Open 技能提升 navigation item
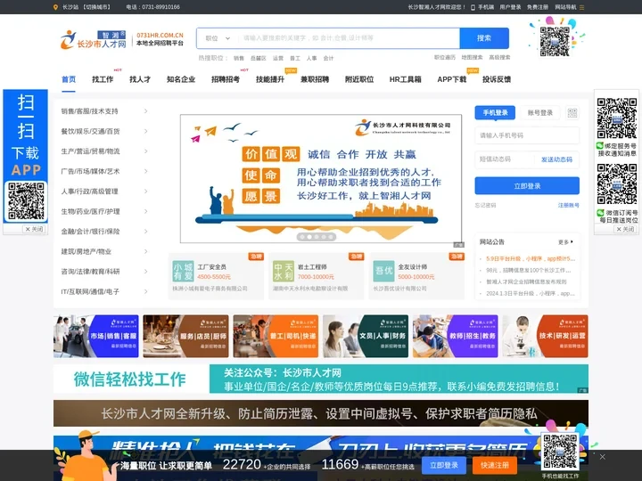 coord(270,79)
